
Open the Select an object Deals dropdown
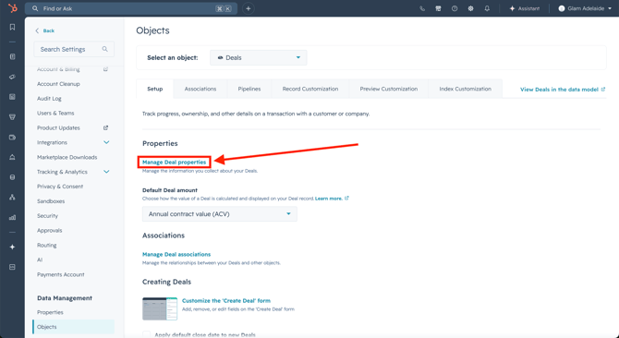click(258, 57)
